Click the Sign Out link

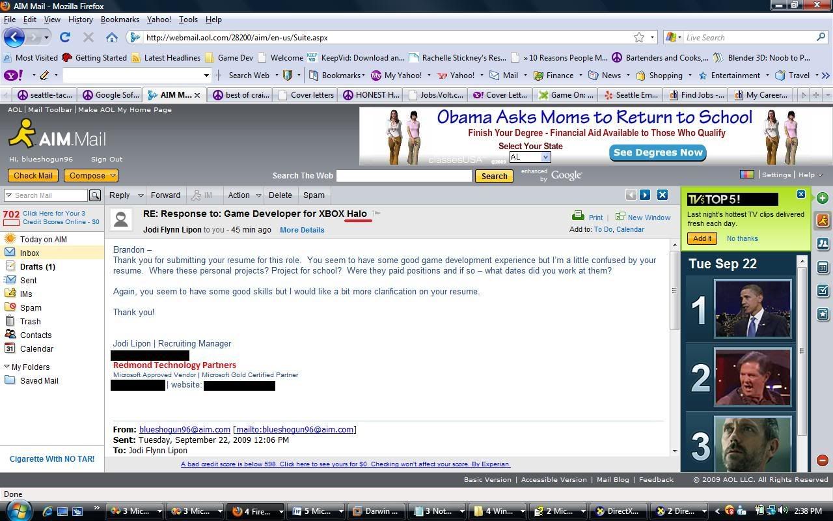click(107, 159)
